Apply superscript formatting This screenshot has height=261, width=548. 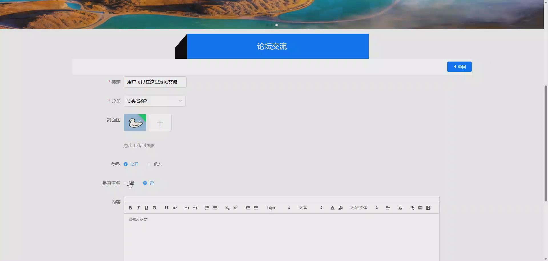coord(235,208)
